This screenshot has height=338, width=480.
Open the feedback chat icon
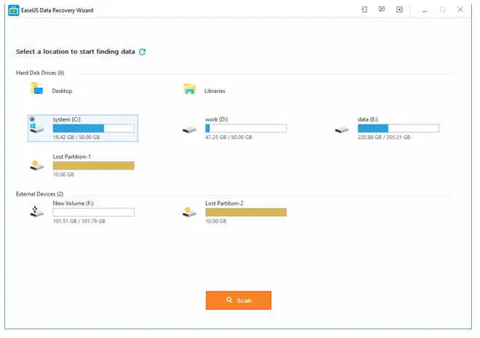(x=382, y=9)
